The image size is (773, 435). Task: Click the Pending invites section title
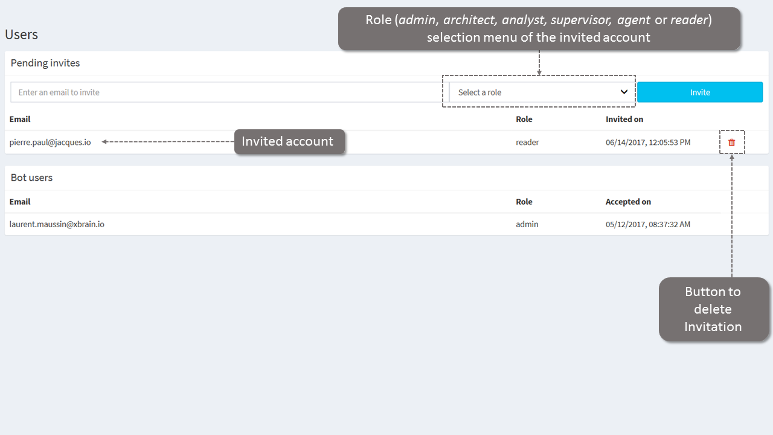click(45, 63)
